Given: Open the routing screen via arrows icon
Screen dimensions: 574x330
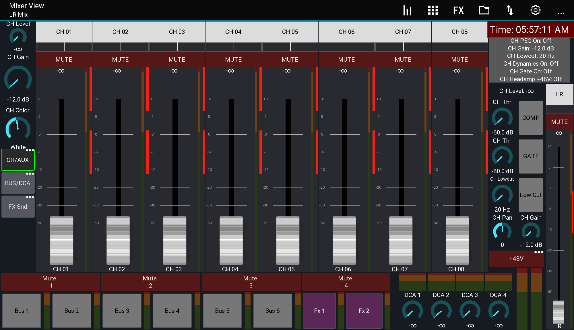Looking at the screenshot, I should (510, 10).
